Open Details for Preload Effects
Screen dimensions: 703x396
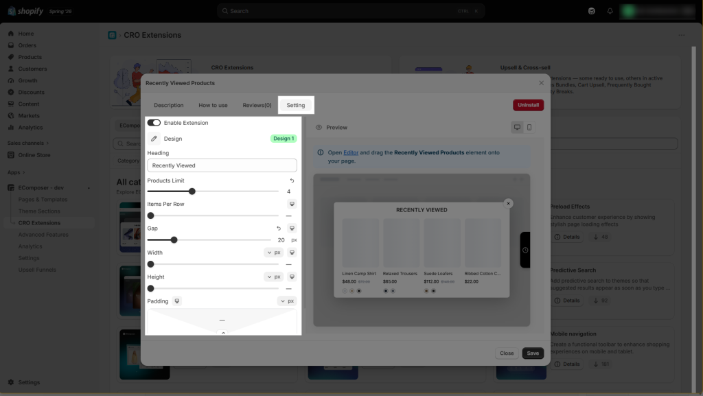click(566, 237)
